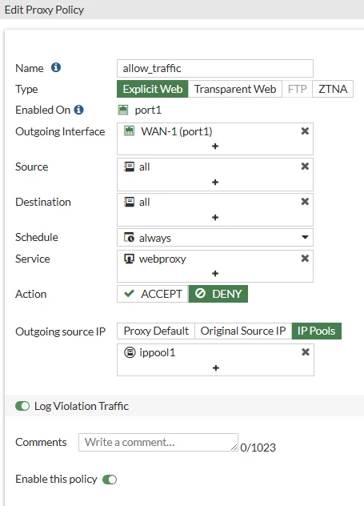Add a Source entry with plus icon
The width and height of the screenshot is (364, 506).
215,183
